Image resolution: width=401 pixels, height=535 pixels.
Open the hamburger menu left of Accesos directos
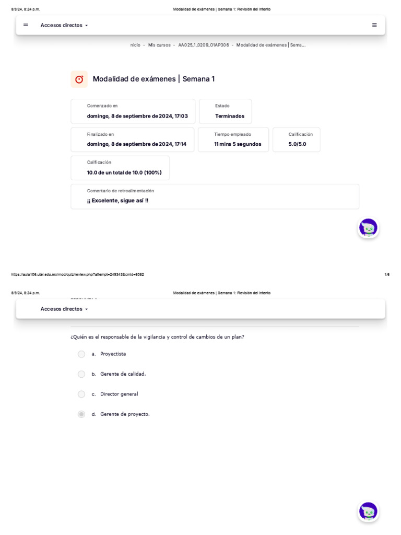coord(26,25)
